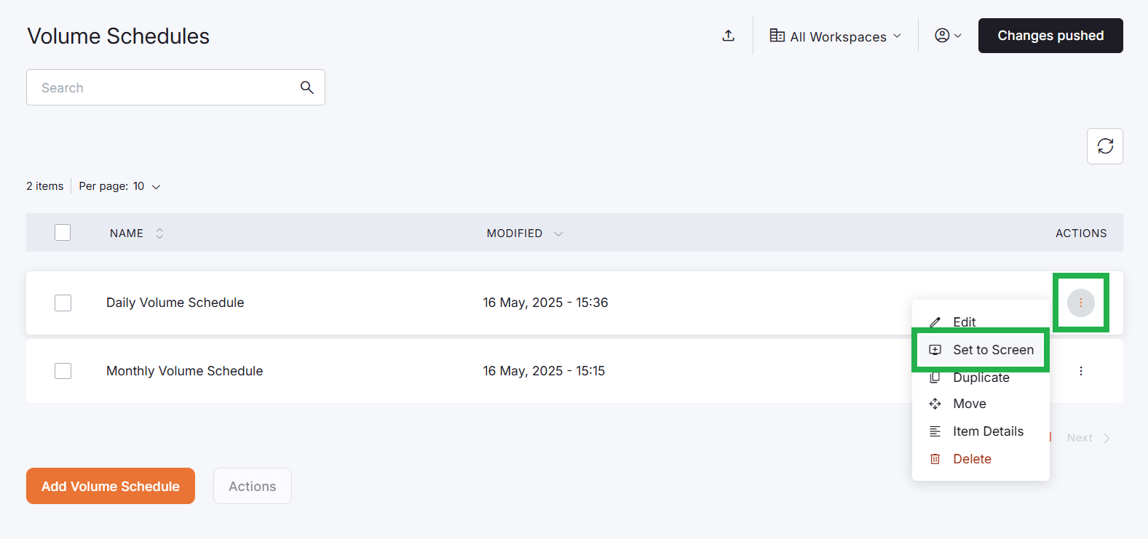This screenshot has height=539, width=1148.
Task: Click the Modified column sort chevron
Action: 558,233
